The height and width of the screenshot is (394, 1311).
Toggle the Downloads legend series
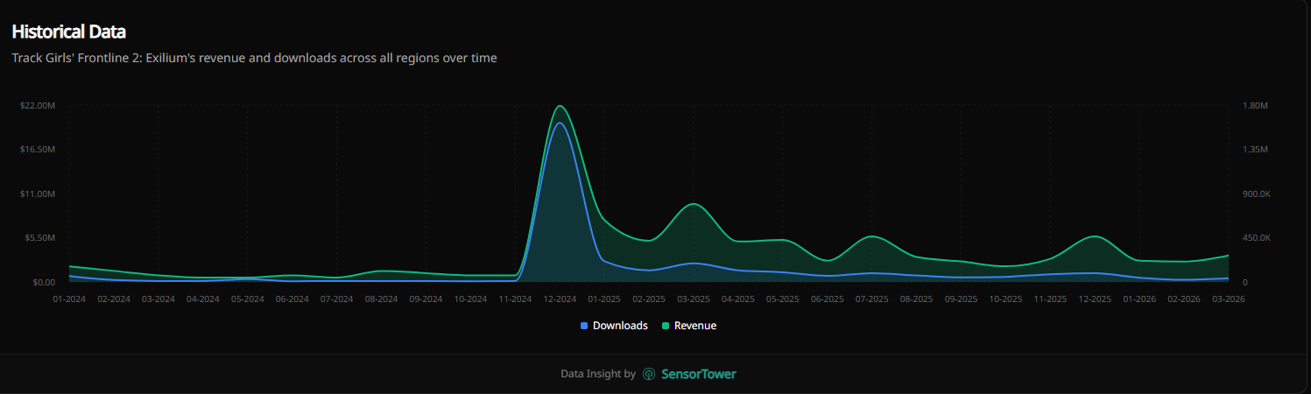[614, 326]
